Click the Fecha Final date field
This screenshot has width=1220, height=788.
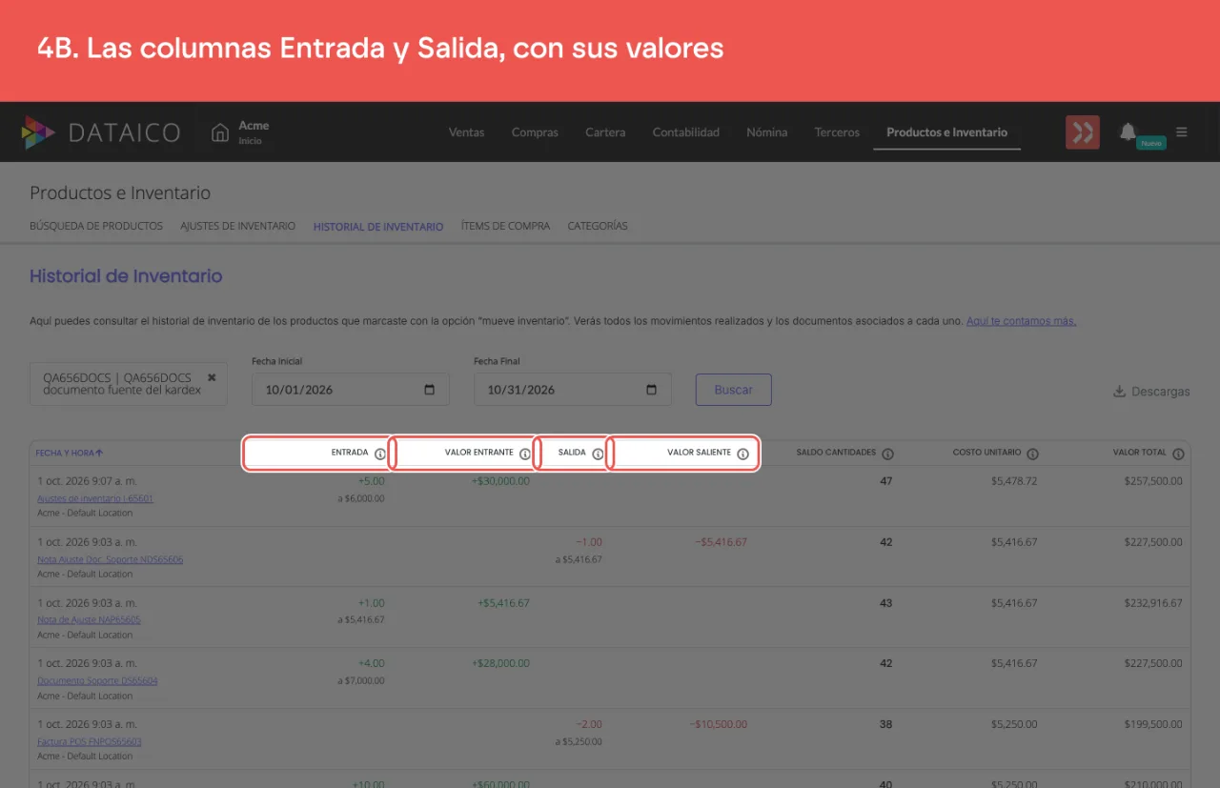coord(573,390)
